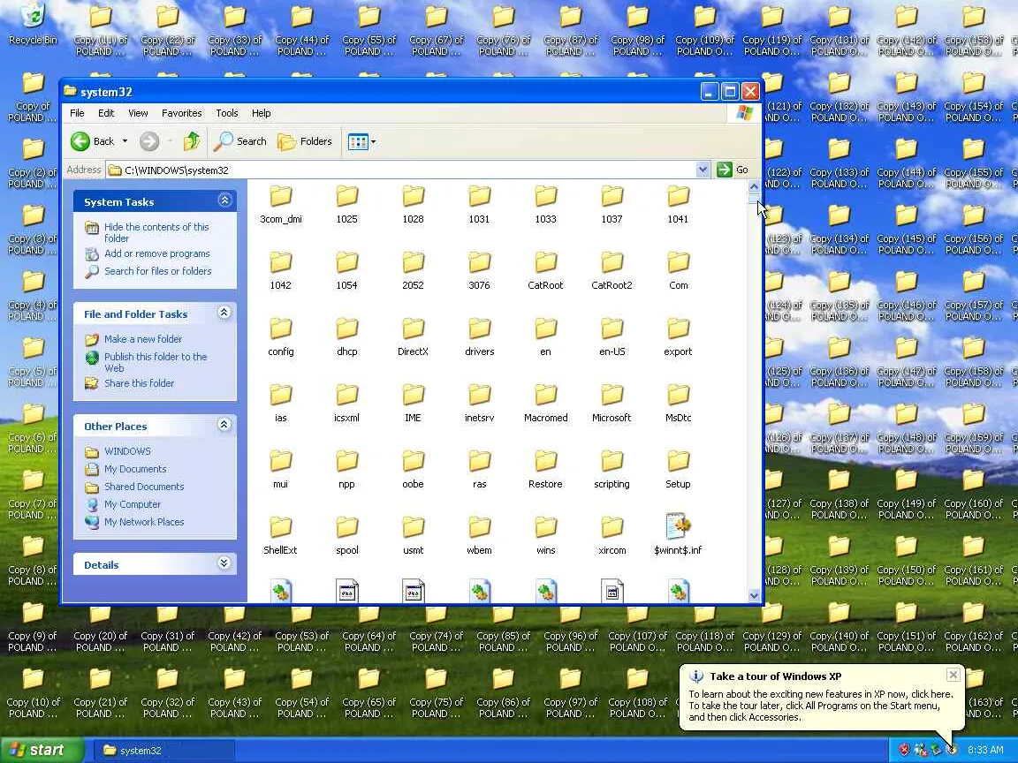Open My Computer in Other Places
This screenshot has width=1018, height=763.
point(133,504)
